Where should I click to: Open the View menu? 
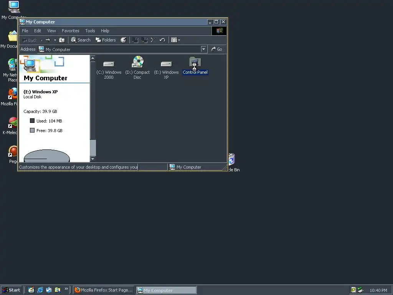52,31
